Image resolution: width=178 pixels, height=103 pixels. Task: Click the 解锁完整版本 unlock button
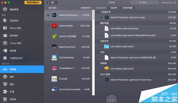coord(33,2)
